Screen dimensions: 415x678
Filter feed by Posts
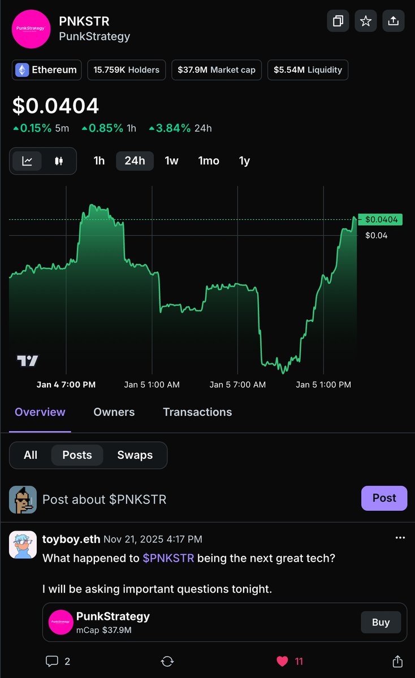[77, 455]
